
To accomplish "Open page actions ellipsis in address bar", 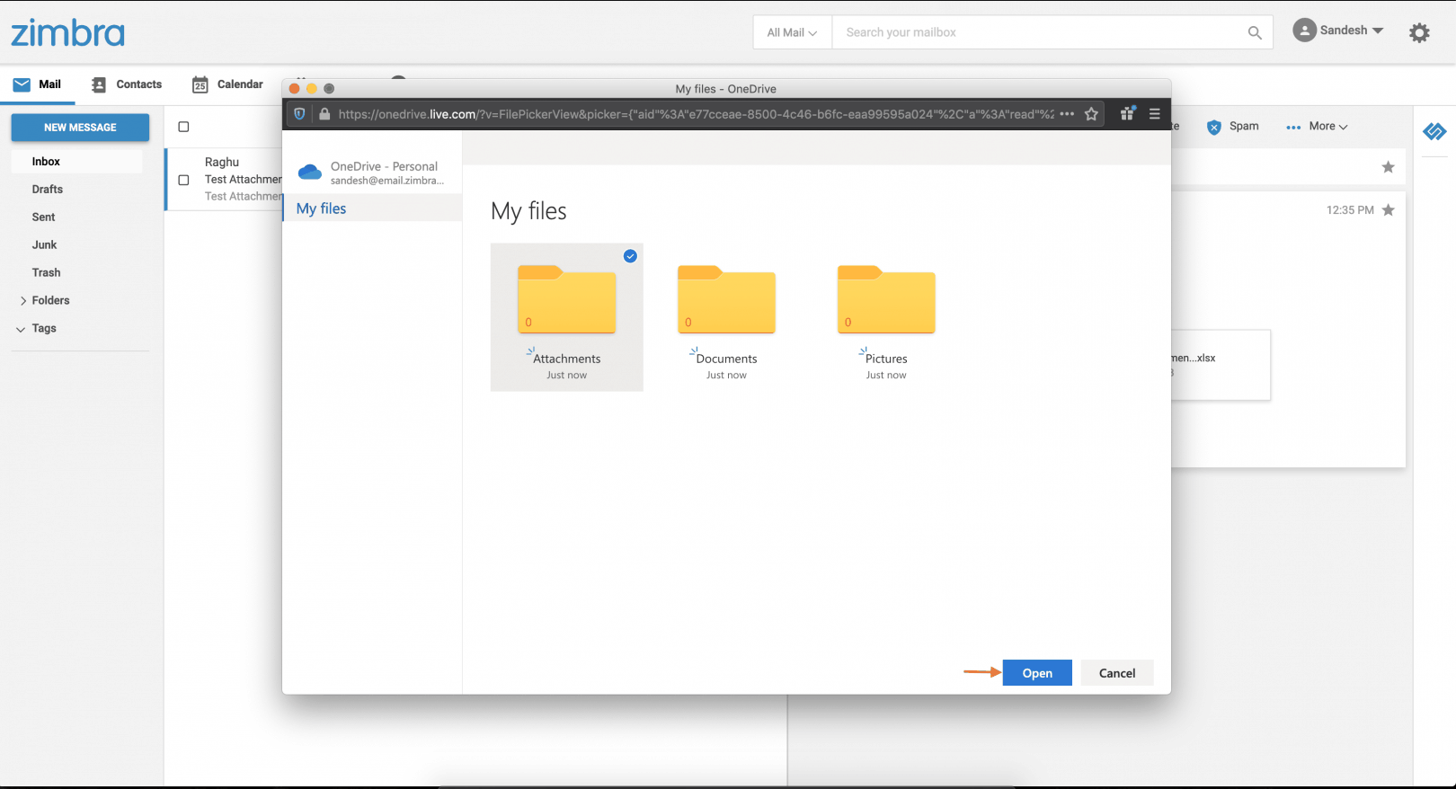I will point(1067,114).
